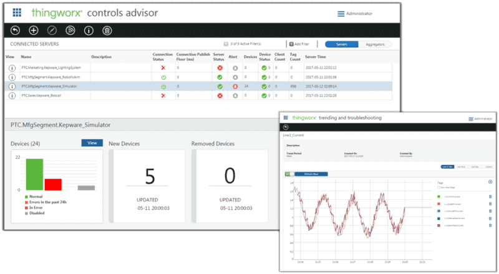Delete the tag with the dark blue swatch
499x274 pixels.
click(490, 219)
